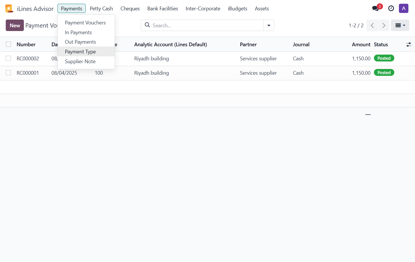Go to the next page of records
This screenshot has width=415, height=262.
(384, 25)
